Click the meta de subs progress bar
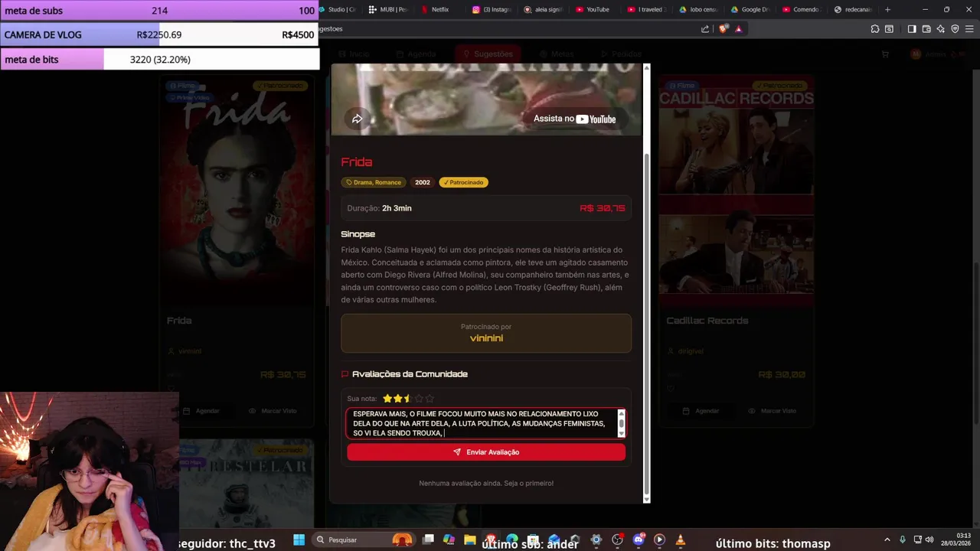This screenshot has height=551, width=980. 160,11
